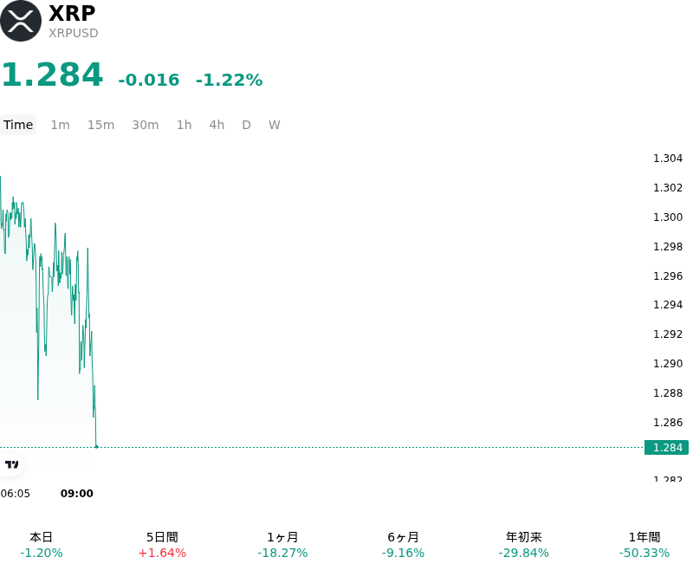
Task: Click the XRP logo icon
Action: point(20,21)
